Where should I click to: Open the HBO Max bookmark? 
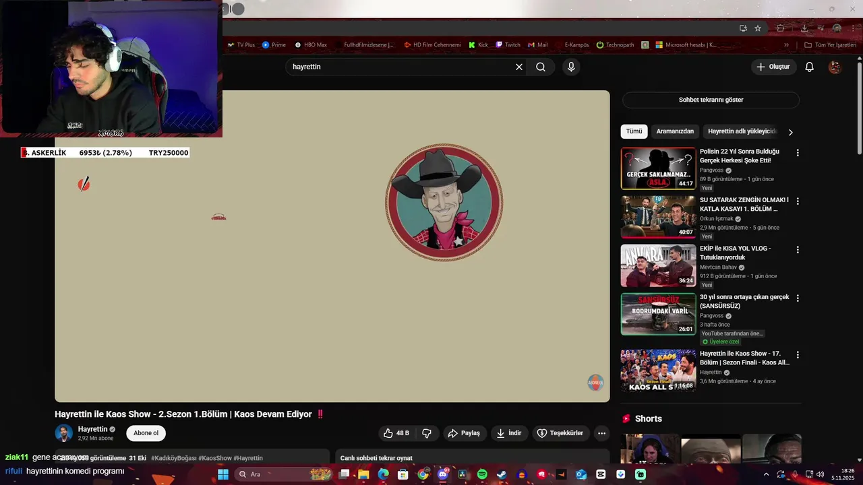311,45
